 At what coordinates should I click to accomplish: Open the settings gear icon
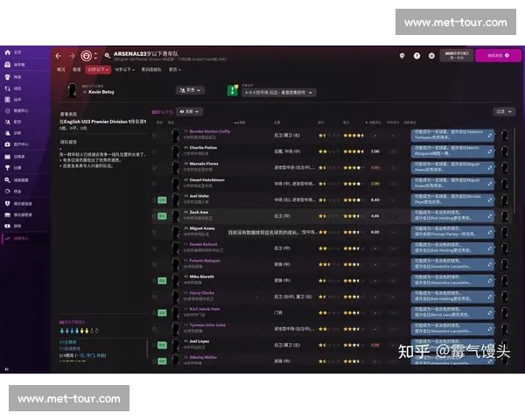[x=431, y=56]
